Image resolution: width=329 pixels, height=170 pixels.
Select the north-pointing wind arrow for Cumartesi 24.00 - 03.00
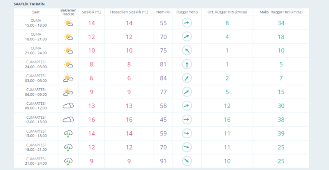tap(187, 64)
